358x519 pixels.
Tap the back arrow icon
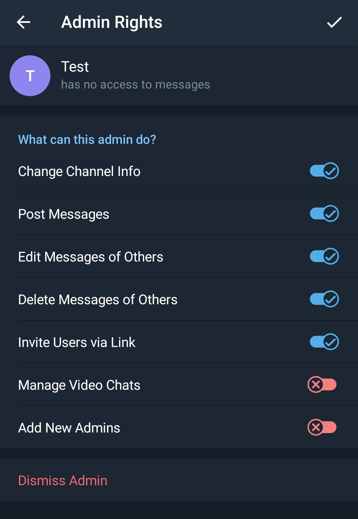click(x=24, y=23)
